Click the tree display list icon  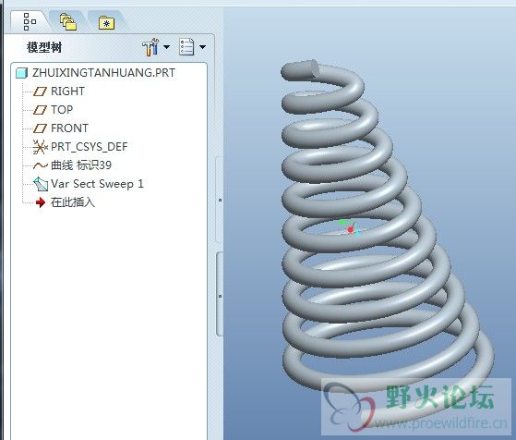pyautogui.click(x=186, y=47)
